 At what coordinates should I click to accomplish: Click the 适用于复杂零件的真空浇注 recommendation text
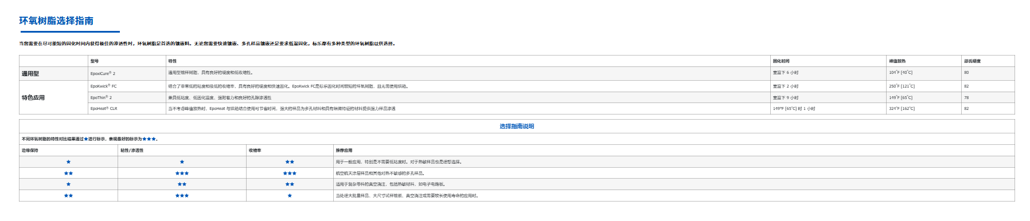391,184
